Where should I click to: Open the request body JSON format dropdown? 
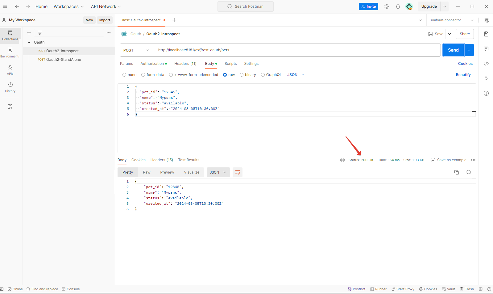296,75
